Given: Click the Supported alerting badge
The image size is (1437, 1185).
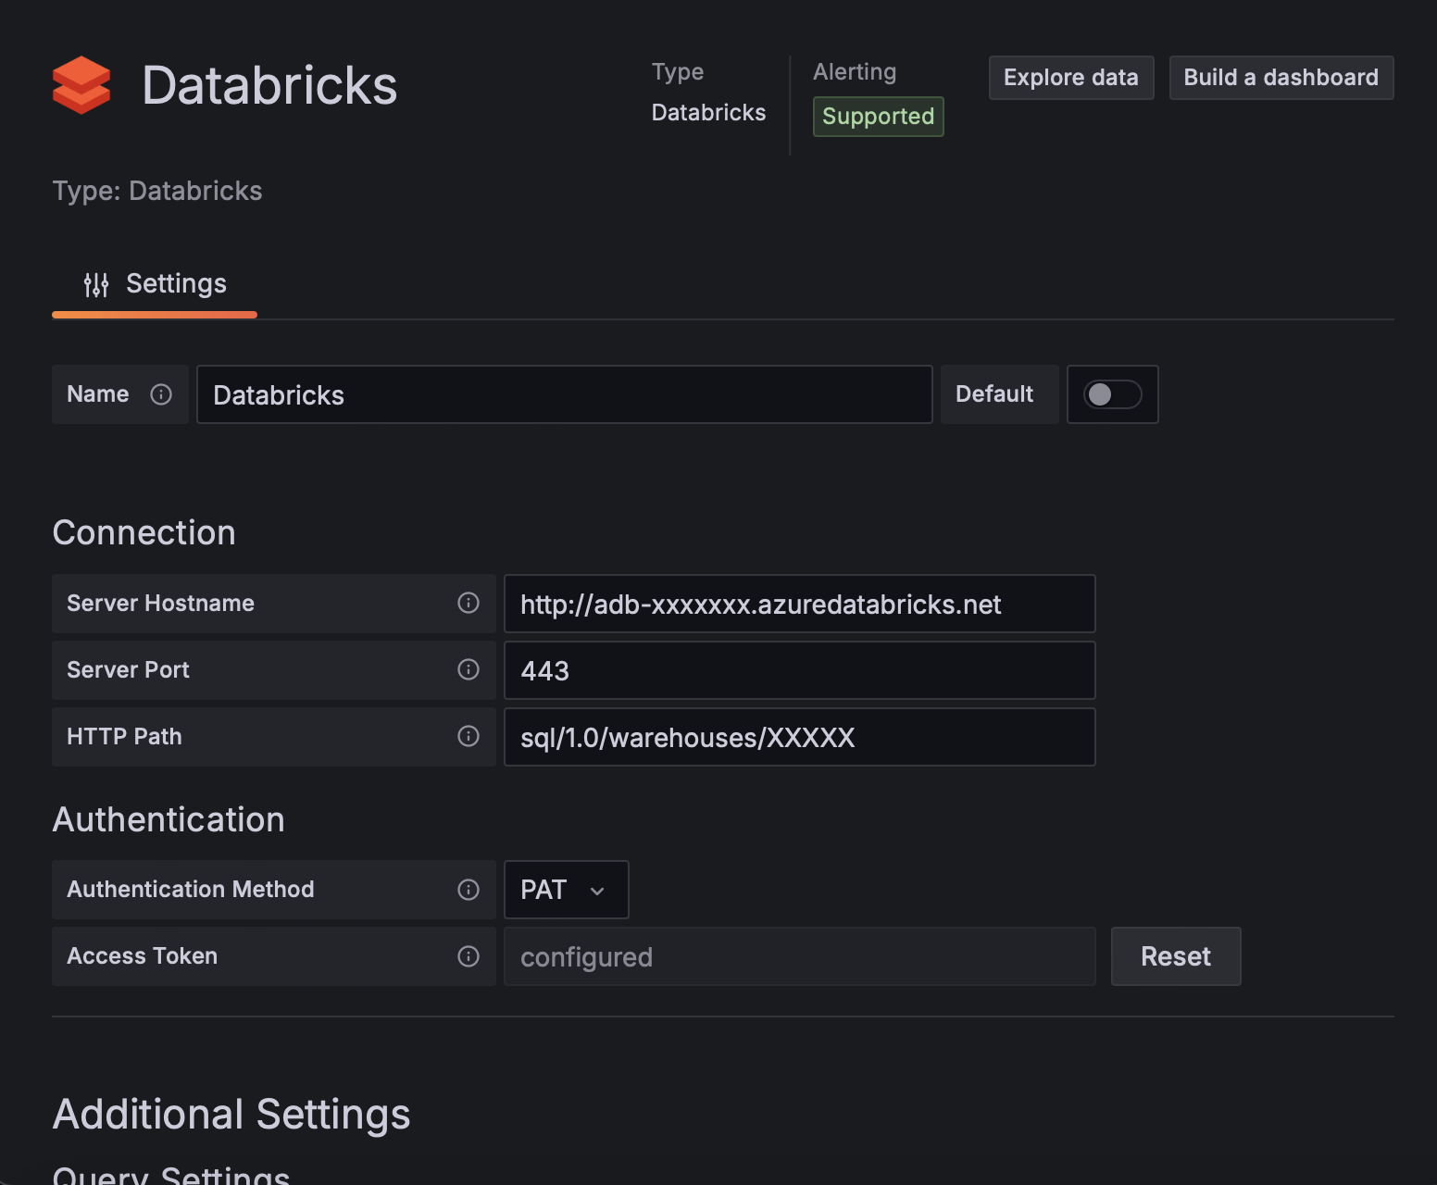Looking at the screenshot, I should (878, 117).
